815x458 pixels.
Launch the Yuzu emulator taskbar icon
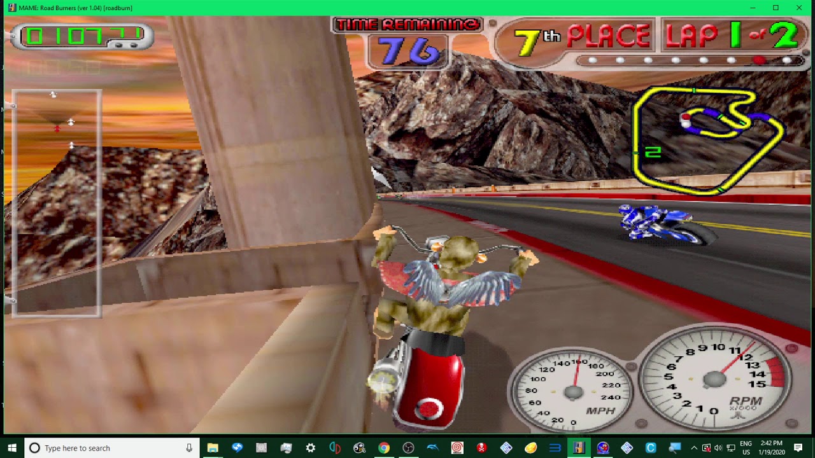pyautogui.click(x=335, y=448)
